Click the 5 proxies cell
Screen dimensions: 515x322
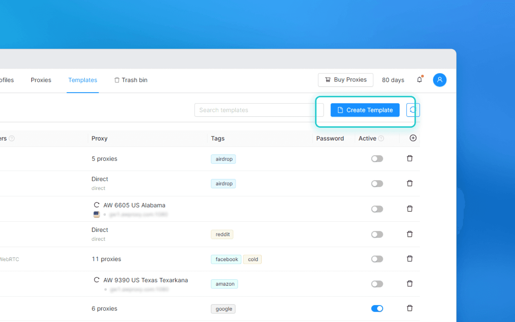(x=104, y=158)
